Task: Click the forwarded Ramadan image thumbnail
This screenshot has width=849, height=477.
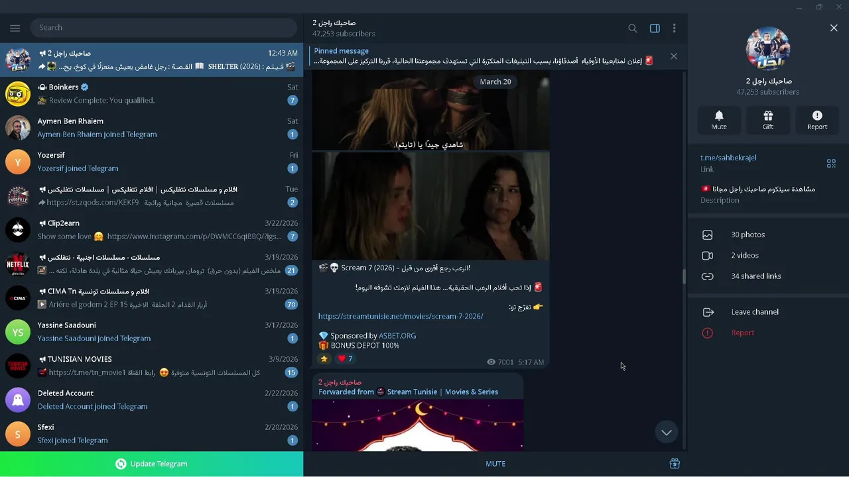Action: (418, 425)
